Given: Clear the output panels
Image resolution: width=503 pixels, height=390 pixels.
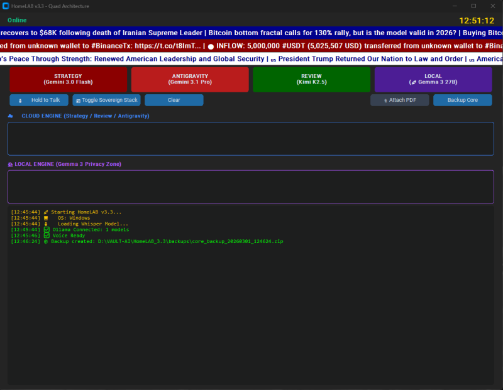Looking at the screenshot, I should pos(174,100).
